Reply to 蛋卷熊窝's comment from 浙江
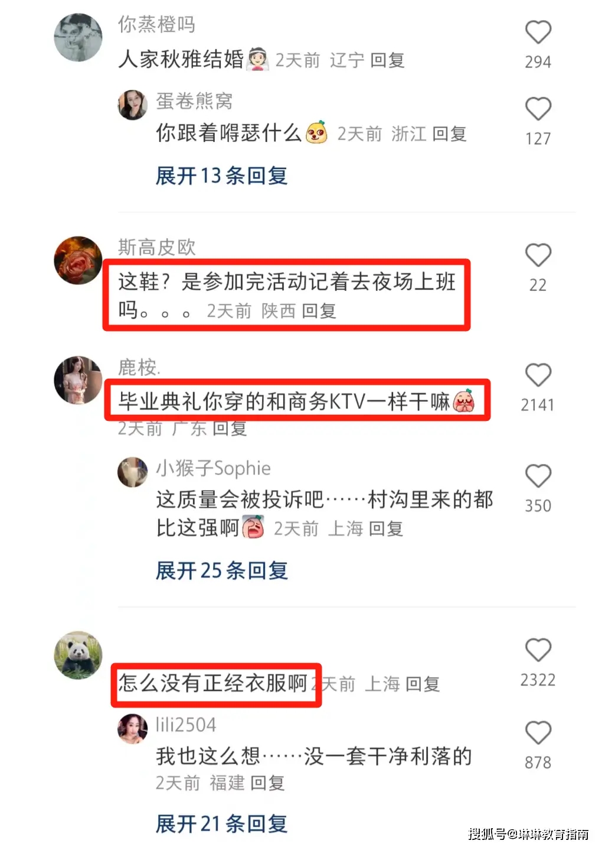This screenshot has height=847, width=602. tap(450, 134)
